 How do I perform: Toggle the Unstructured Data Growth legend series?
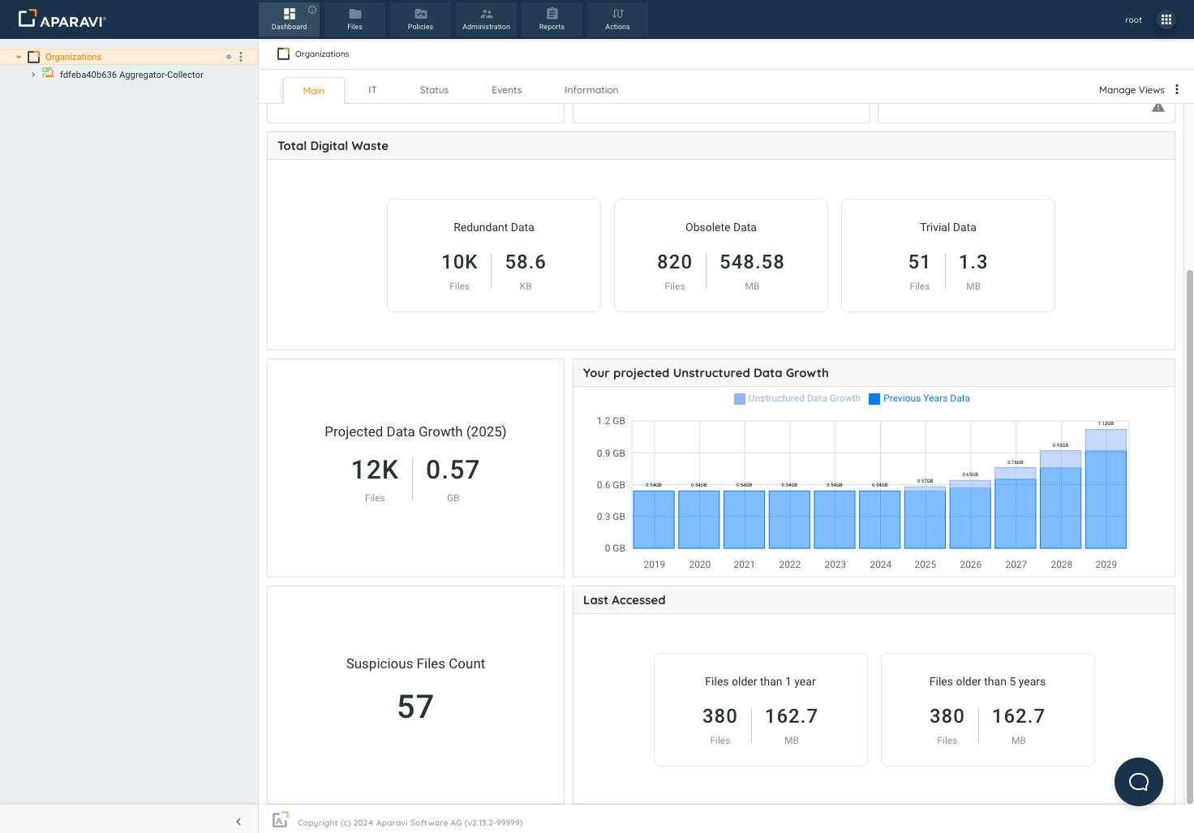[x=797, y=398]
